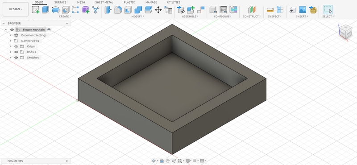Collapse the Browser panel with double arrows
Image resolution: width=357 pixels, height=165 pixels.
(4, 23)
